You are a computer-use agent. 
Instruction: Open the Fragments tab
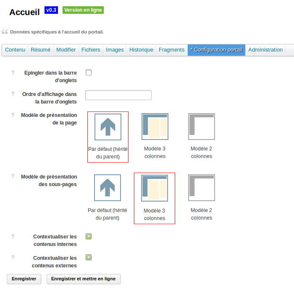point(171,50)
